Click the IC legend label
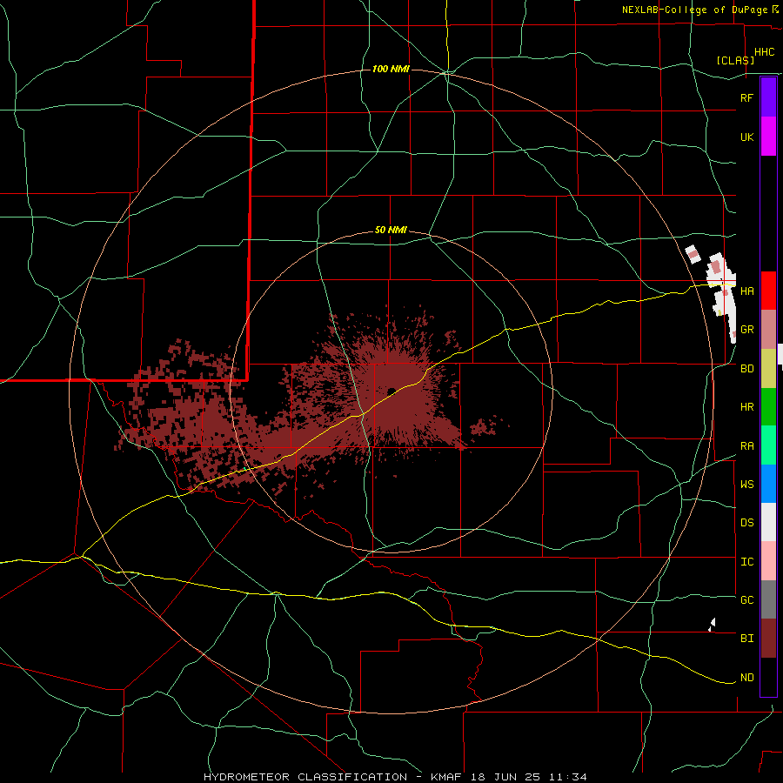 point(746,562)
